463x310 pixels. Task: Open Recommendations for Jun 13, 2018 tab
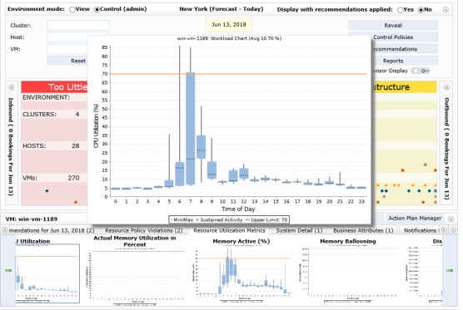(x=52, y=230)
